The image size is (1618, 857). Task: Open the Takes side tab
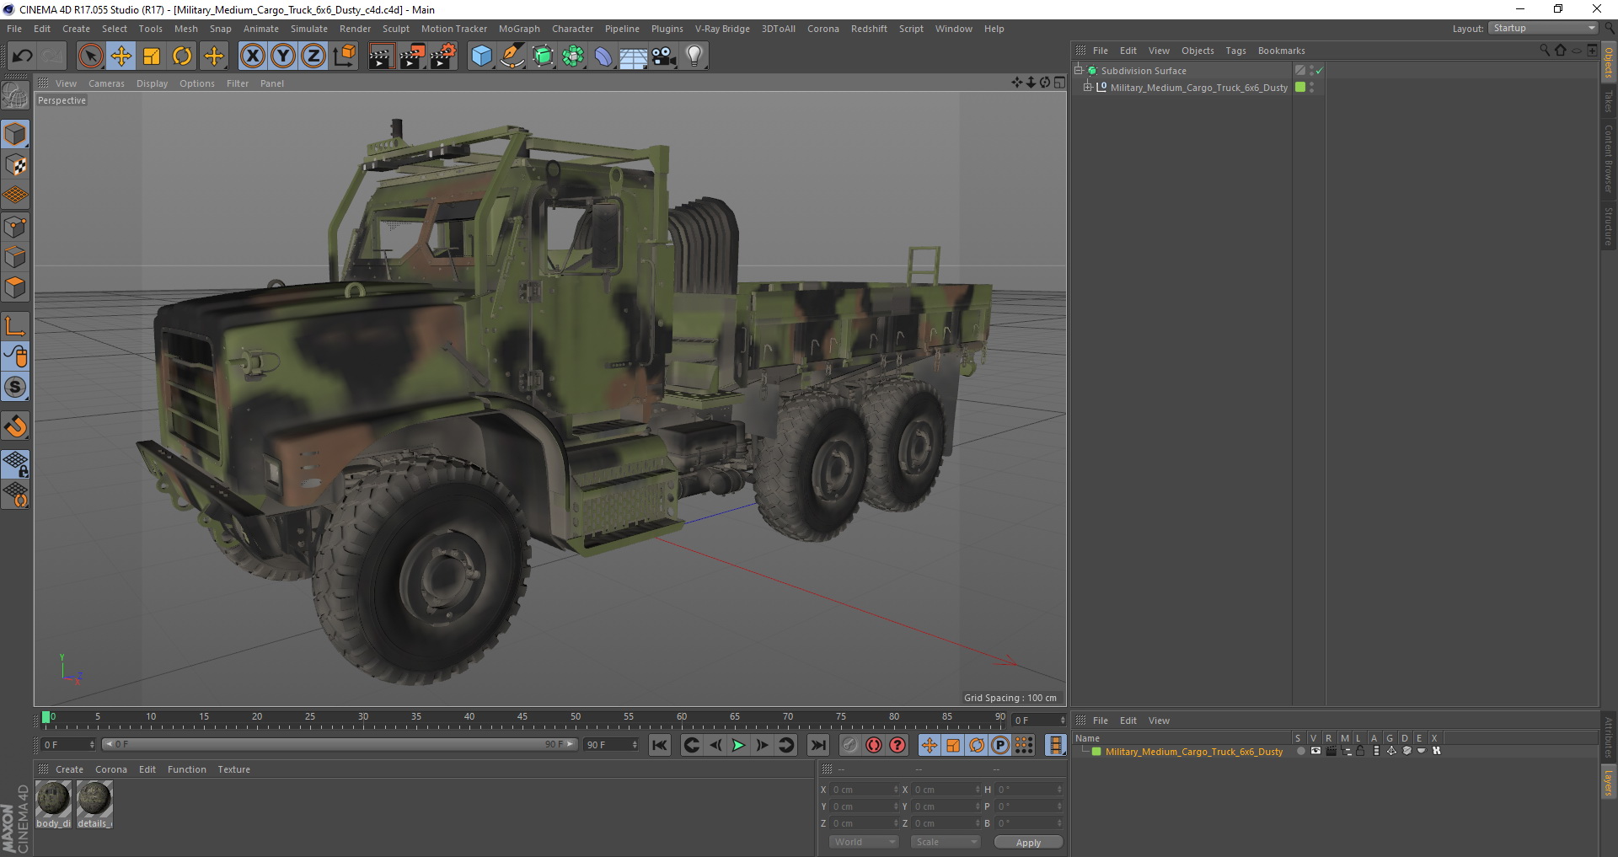pyautogui.click(x=1608, y=101)
